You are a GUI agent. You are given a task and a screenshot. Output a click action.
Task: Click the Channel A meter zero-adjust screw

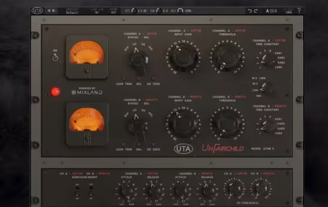click(x=87, y=71)
